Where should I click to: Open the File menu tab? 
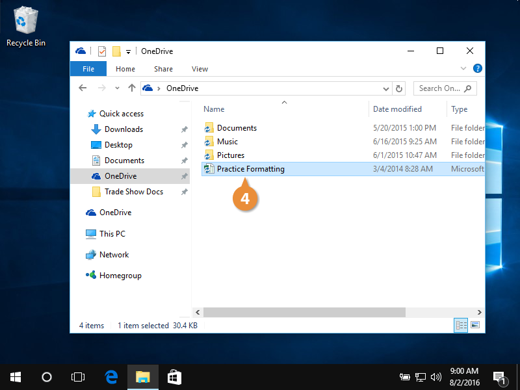point(88,69)
